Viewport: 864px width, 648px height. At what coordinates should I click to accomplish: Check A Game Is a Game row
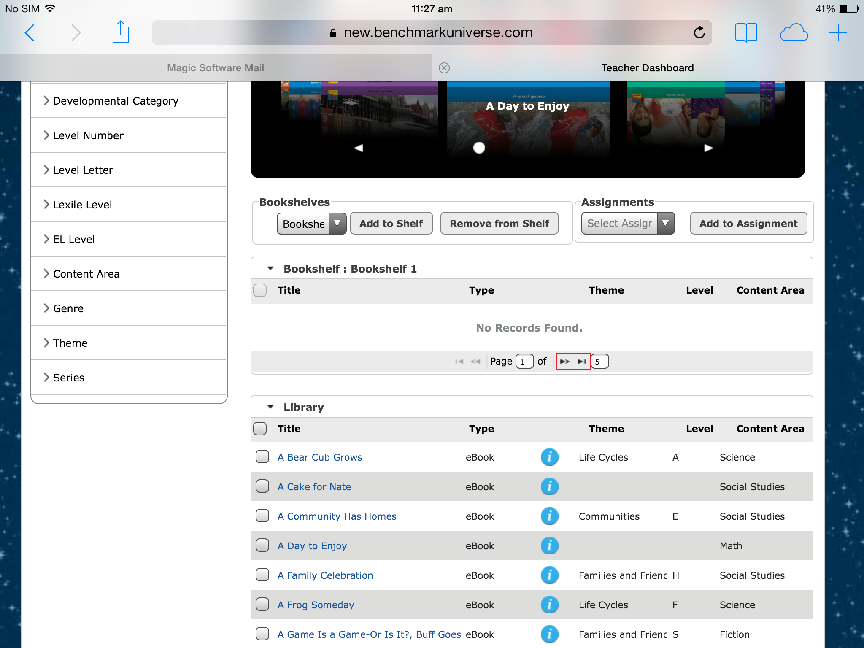point(262,634)
